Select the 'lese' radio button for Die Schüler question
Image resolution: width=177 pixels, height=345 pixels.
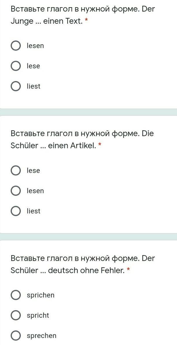click(16, 171)
